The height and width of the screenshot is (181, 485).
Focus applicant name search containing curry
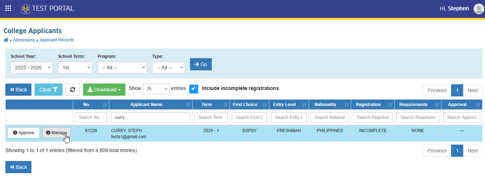[x=151, y=117]
